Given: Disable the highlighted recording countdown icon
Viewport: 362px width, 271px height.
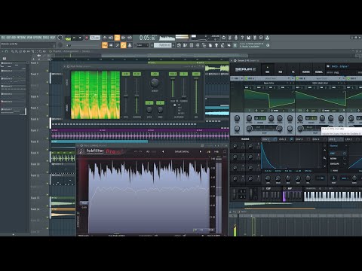Looking at the screenshot, I should pos(117,38).
